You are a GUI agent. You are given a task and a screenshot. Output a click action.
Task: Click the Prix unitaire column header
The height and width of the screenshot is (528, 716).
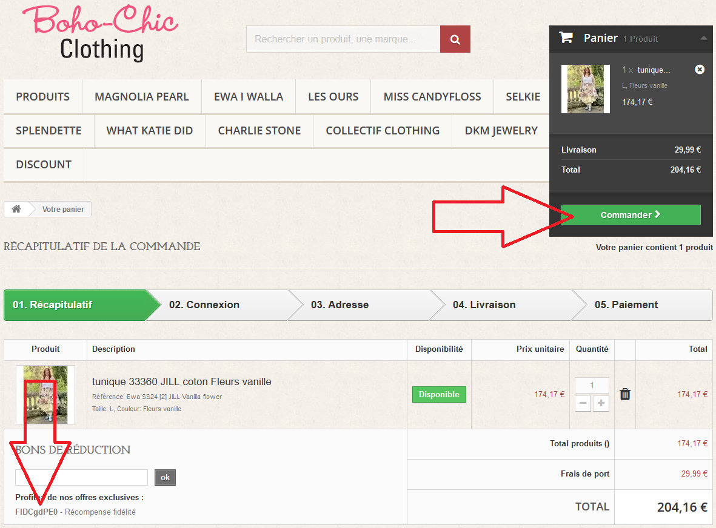coord(540,349)
